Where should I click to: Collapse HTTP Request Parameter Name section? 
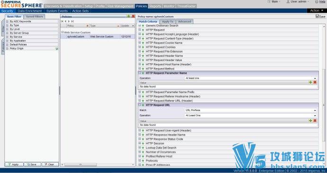140,73
